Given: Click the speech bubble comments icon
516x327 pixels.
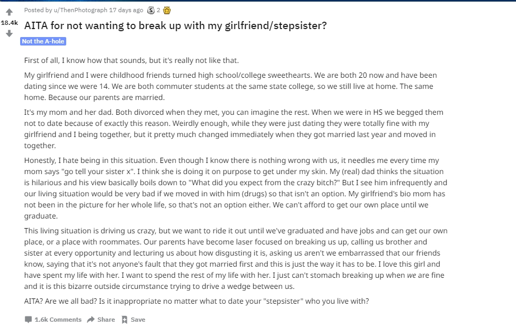Looking at the screenshot, I should coord(28,320).
